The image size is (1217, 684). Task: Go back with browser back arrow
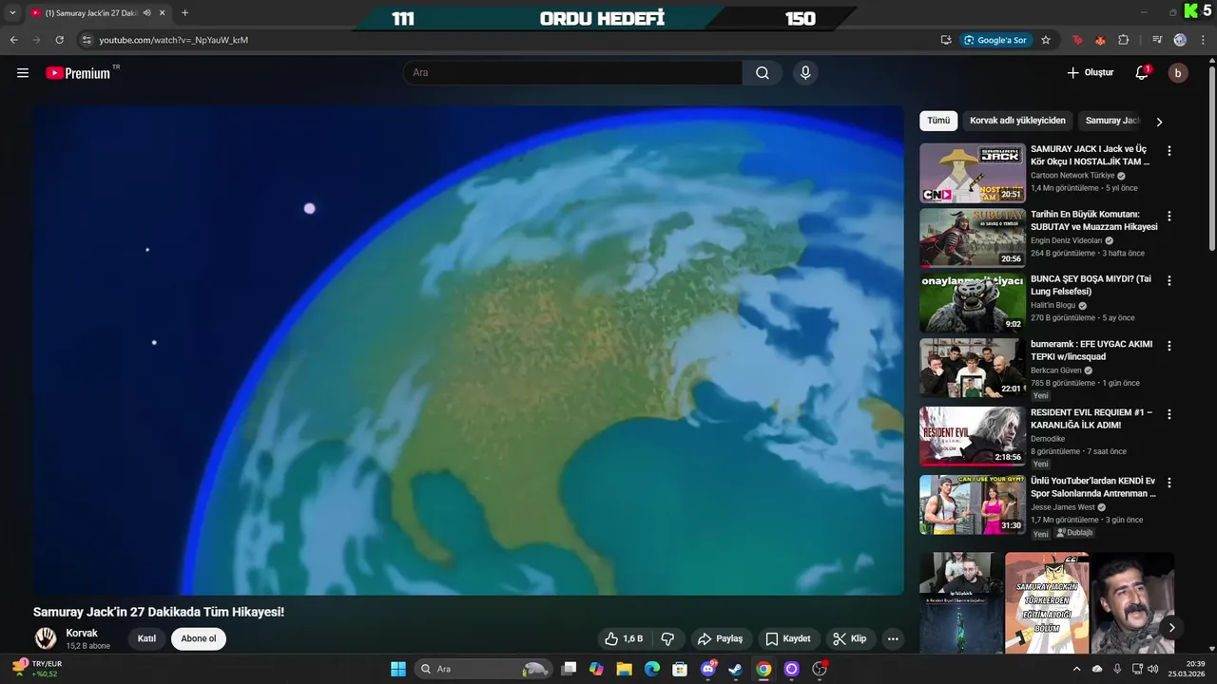pyautogui.click(x=13, y=40)
